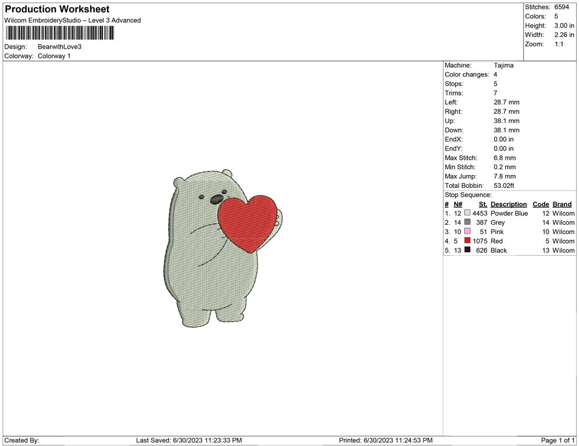Image resolution: width=579 pixels, height=446 pixels.
Task: Click the EndX value '0.00 in'
Action: (504, 139)
